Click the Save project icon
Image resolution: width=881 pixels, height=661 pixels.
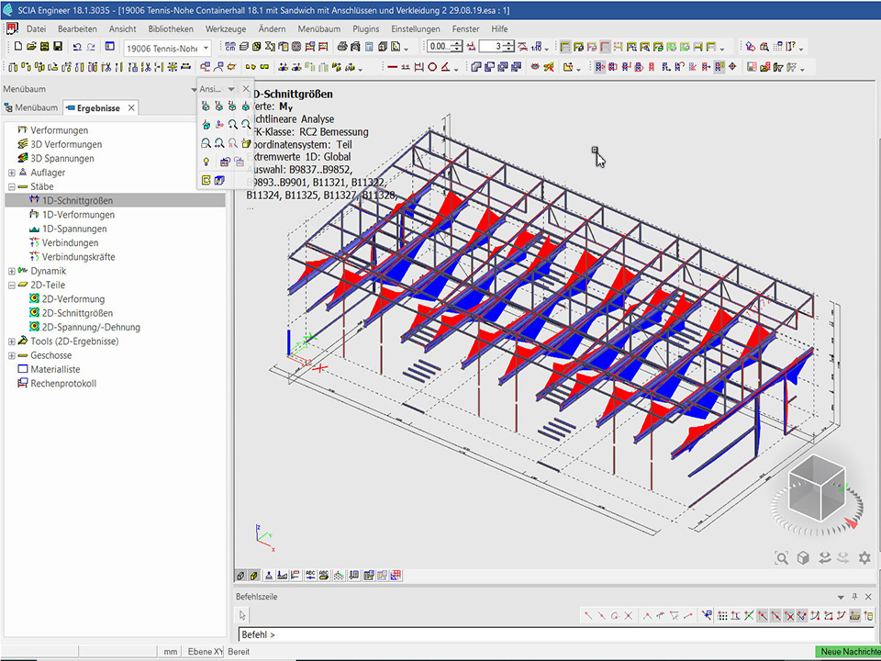(58, 47)
